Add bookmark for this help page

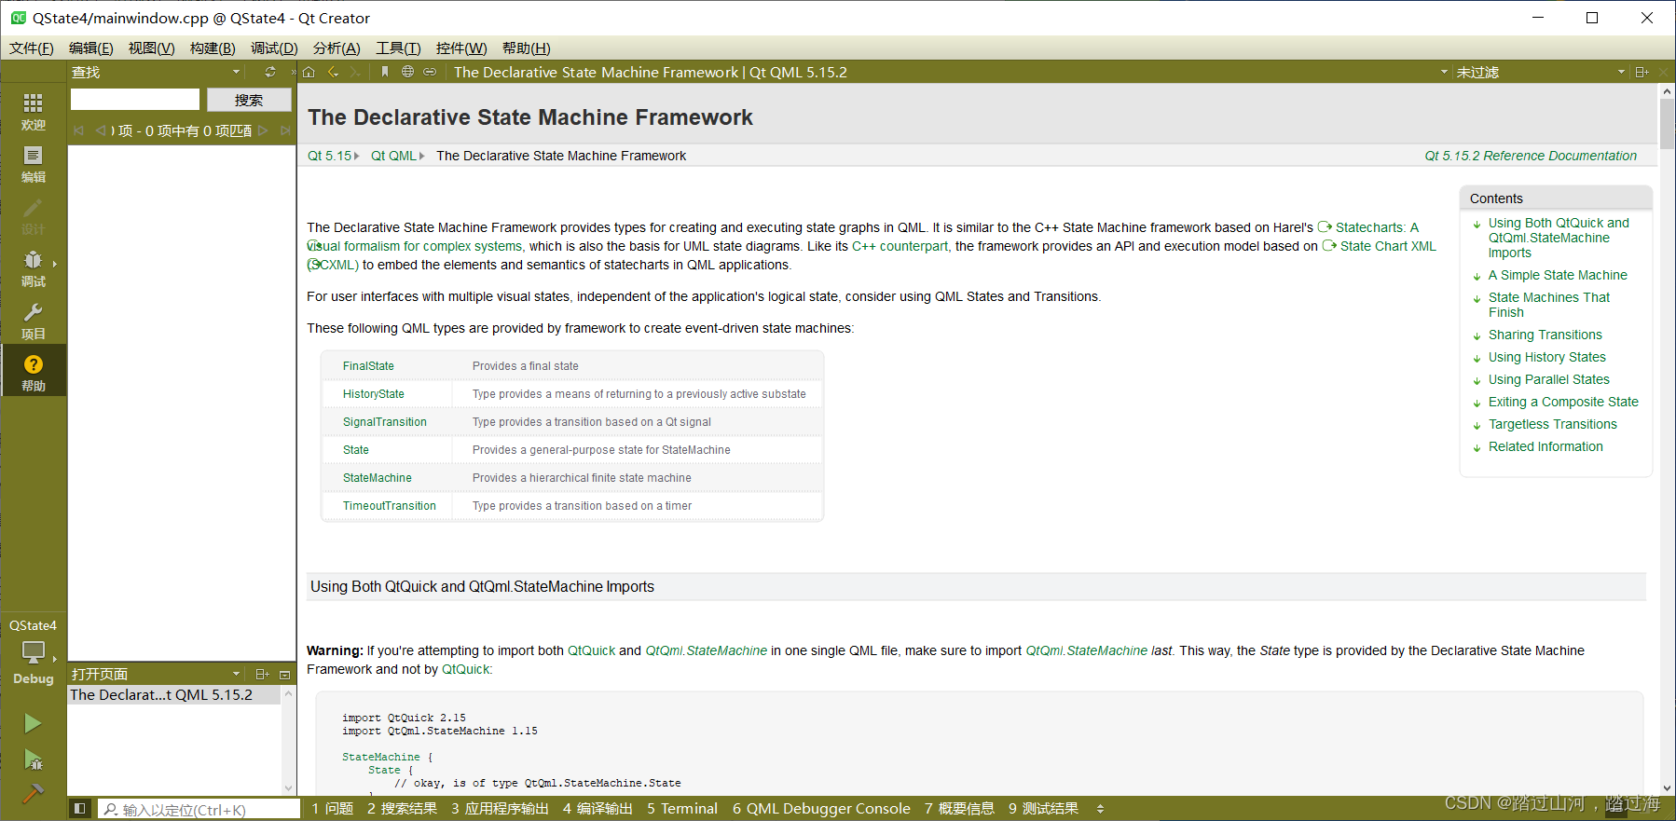point(384,72)
